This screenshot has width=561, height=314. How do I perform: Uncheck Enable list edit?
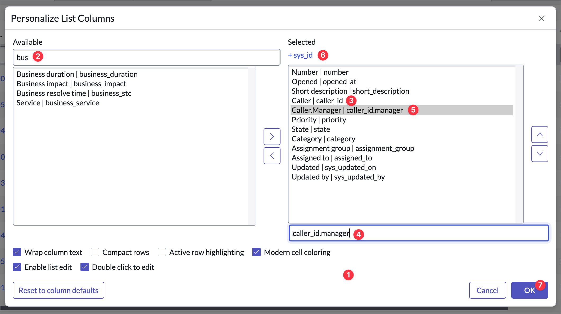point(17,267)
